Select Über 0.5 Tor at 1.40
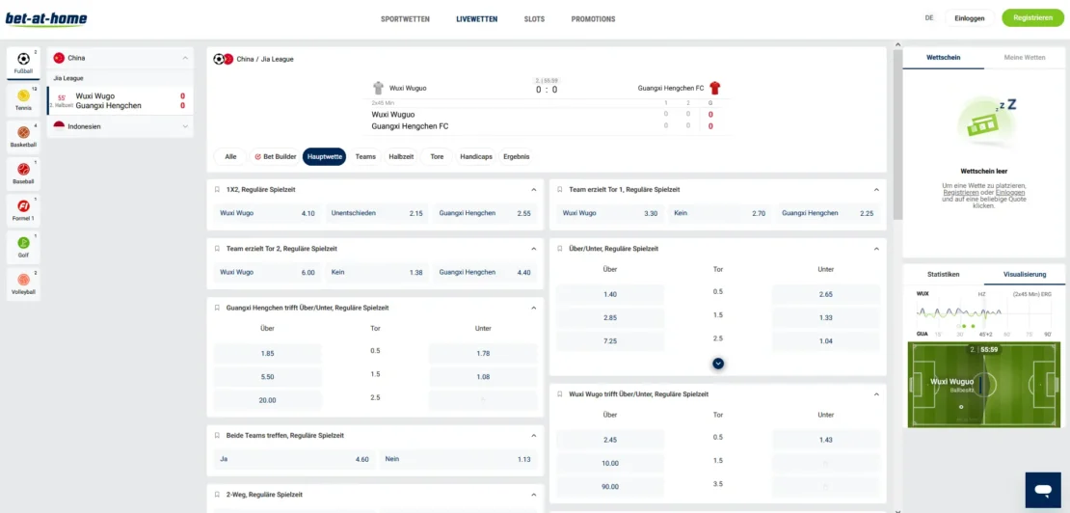This screenshot has height=513, width=1070. coord(610,294)
